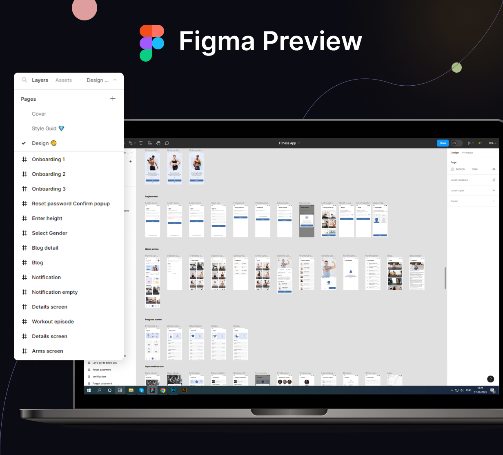Click the blue Share button
503x455 pixels.
click(443, 143)
